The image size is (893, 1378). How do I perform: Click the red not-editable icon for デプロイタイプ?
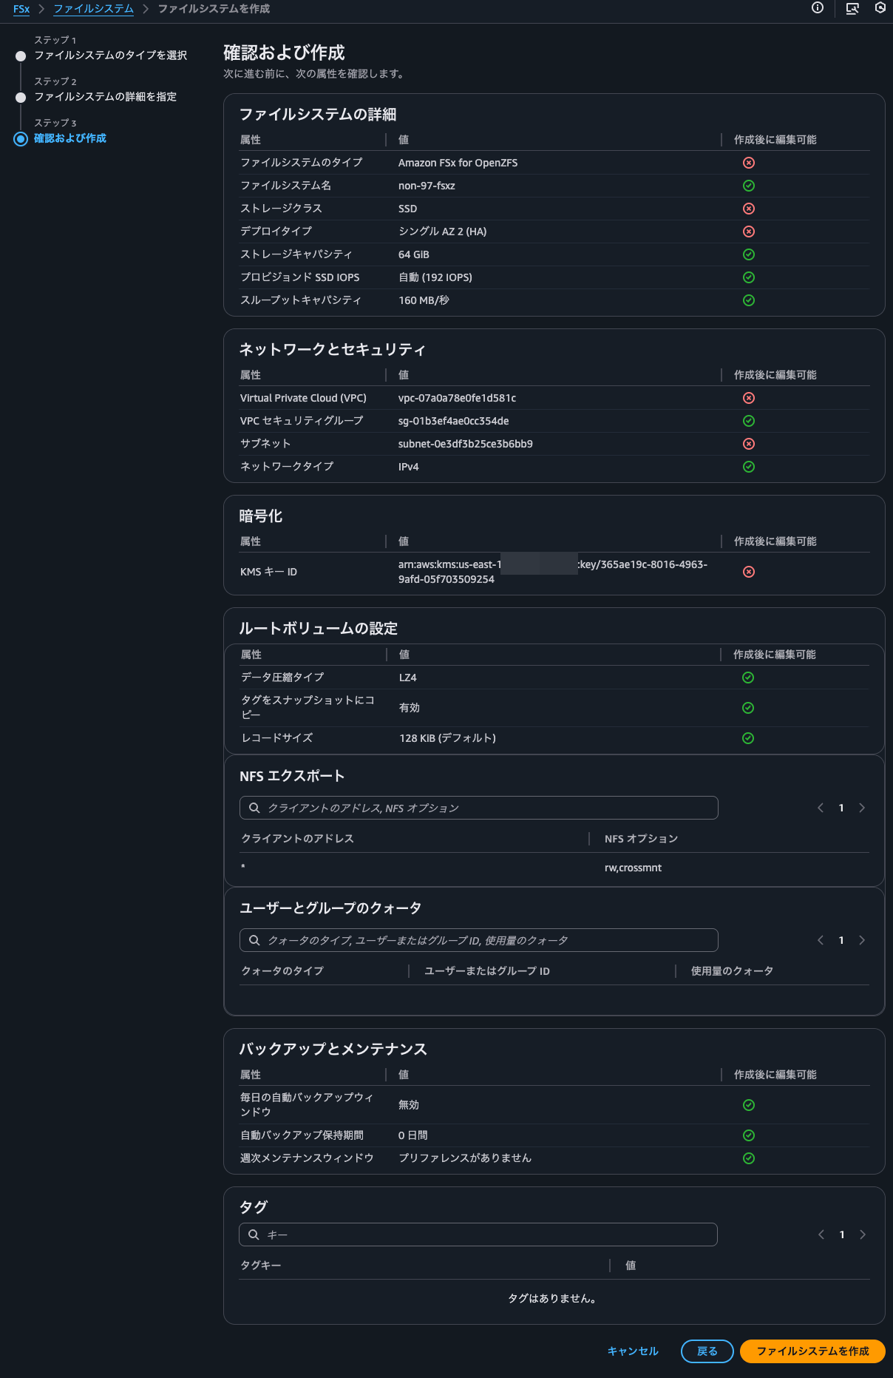(x=749, y=232)
